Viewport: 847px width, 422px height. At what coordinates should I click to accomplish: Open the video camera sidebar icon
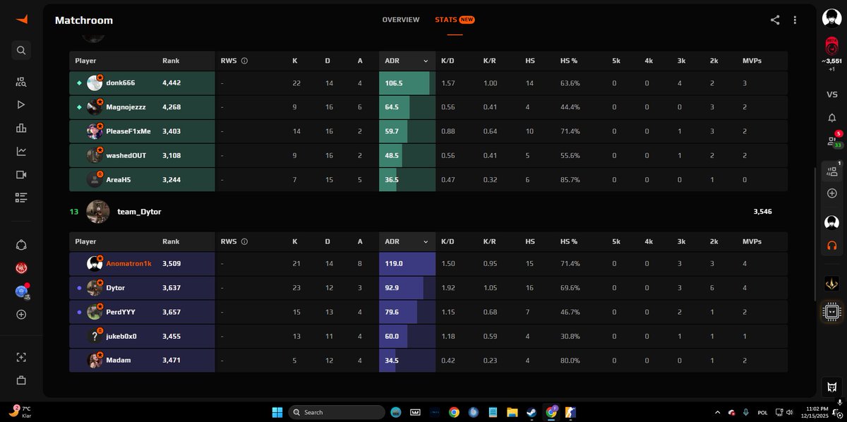21,174
